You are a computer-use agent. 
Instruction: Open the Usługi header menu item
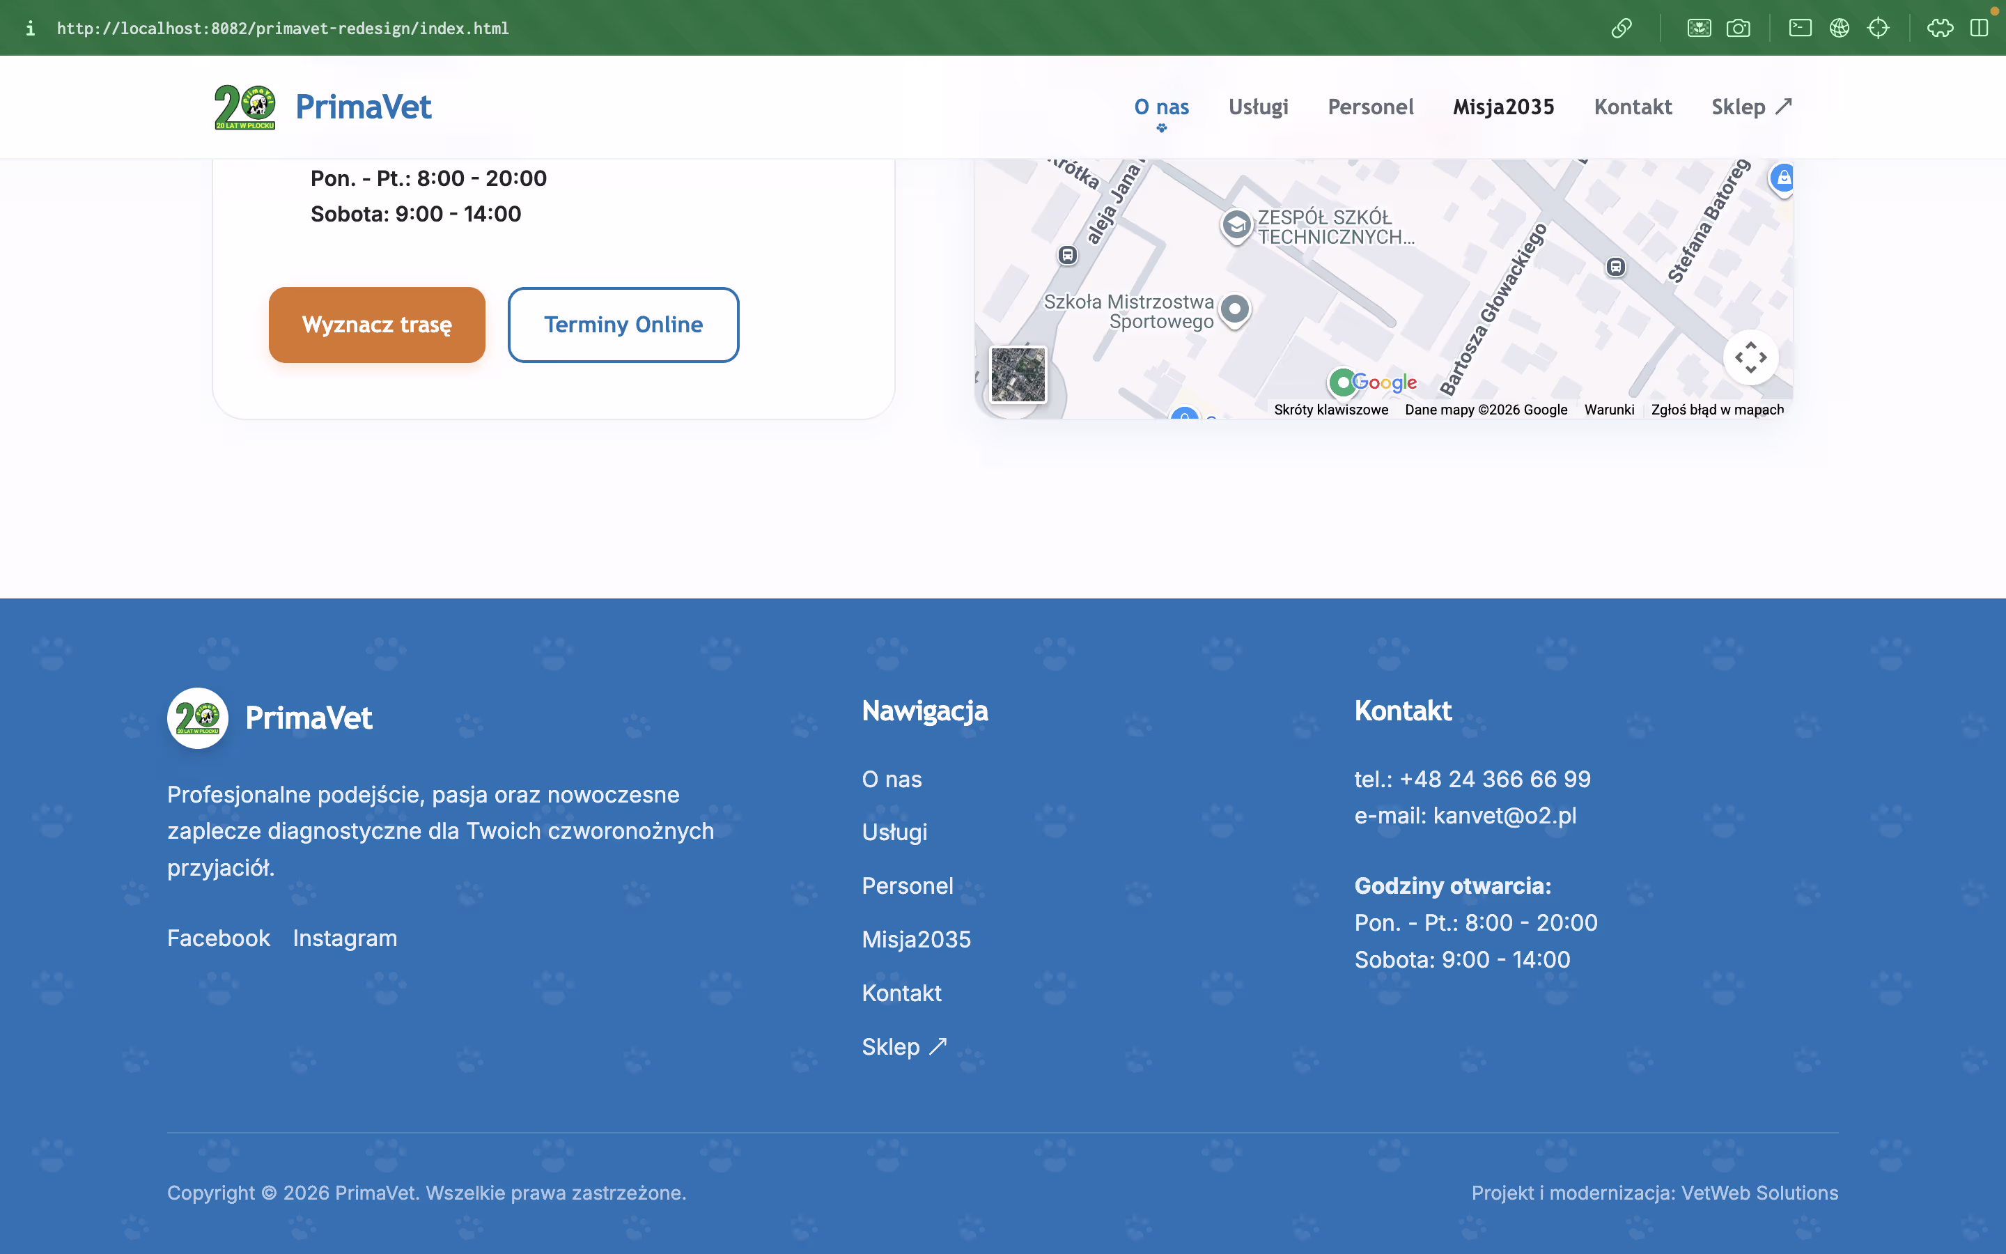(1257, 107)
